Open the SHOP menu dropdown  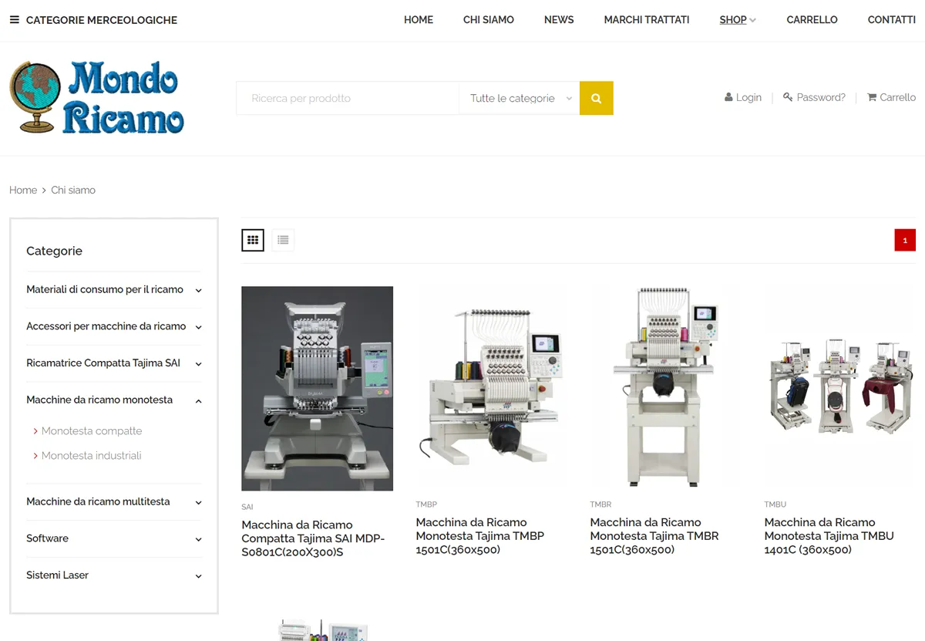pos(738,20)
